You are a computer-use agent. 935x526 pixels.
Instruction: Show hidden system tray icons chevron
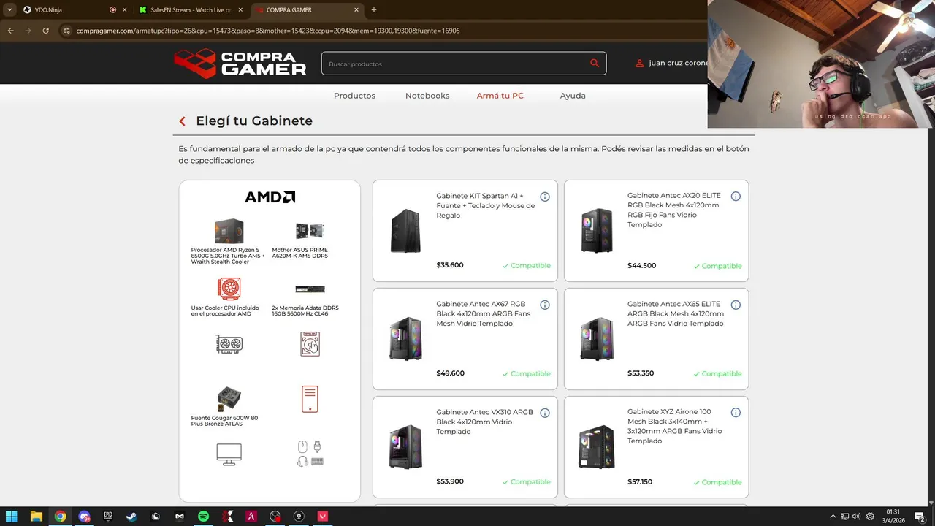pos(833,517)
